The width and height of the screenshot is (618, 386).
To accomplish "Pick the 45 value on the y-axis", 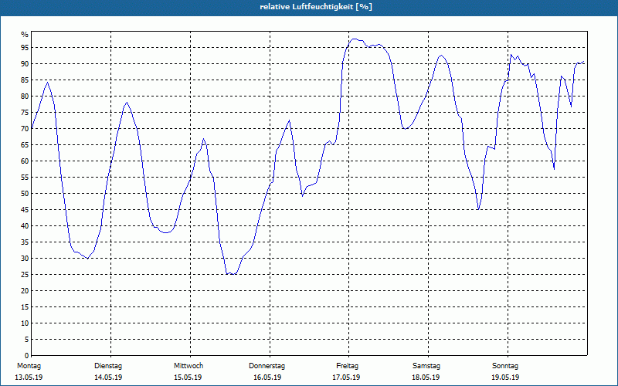I will (25, 209).
